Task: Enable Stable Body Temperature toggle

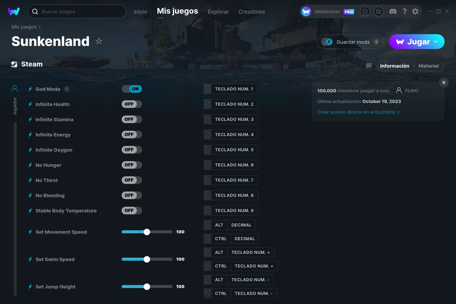Action: [132, 211]
